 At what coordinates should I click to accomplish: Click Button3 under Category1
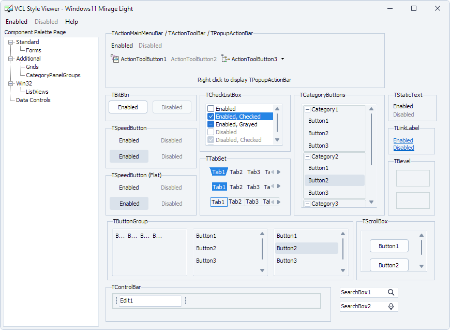[335, 146]
